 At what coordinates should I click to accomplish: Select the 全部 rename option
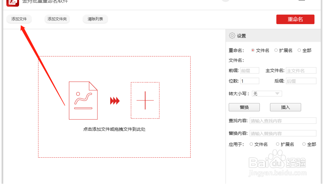click(299, 50)
